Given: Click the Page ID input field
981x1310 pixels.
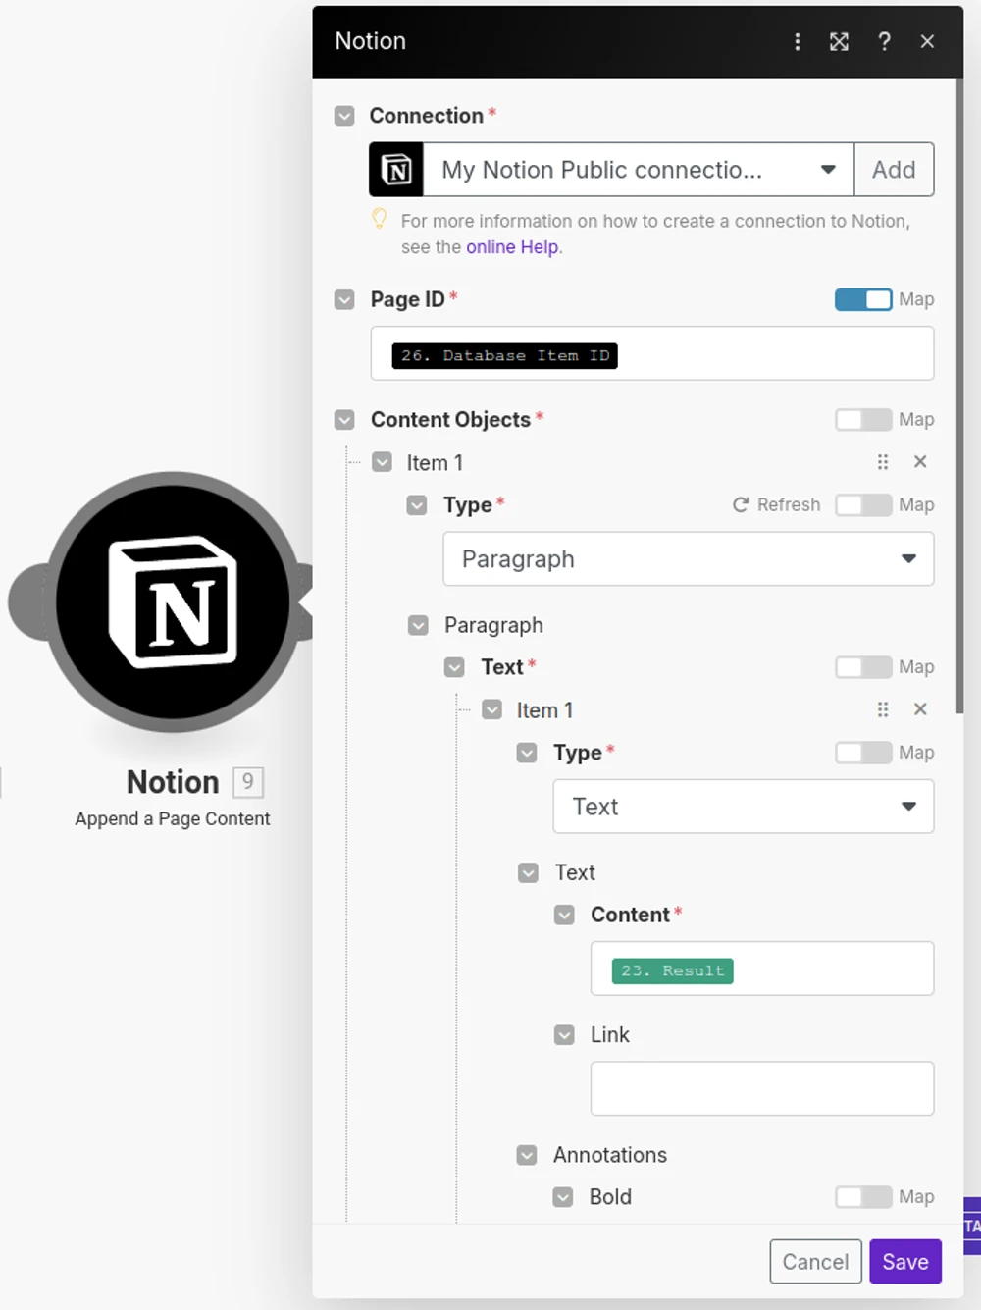Looking at the screenshot, I should click(652, 353).
